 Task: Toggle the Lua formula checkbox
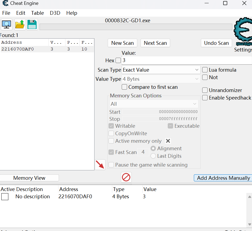[205, 70]
